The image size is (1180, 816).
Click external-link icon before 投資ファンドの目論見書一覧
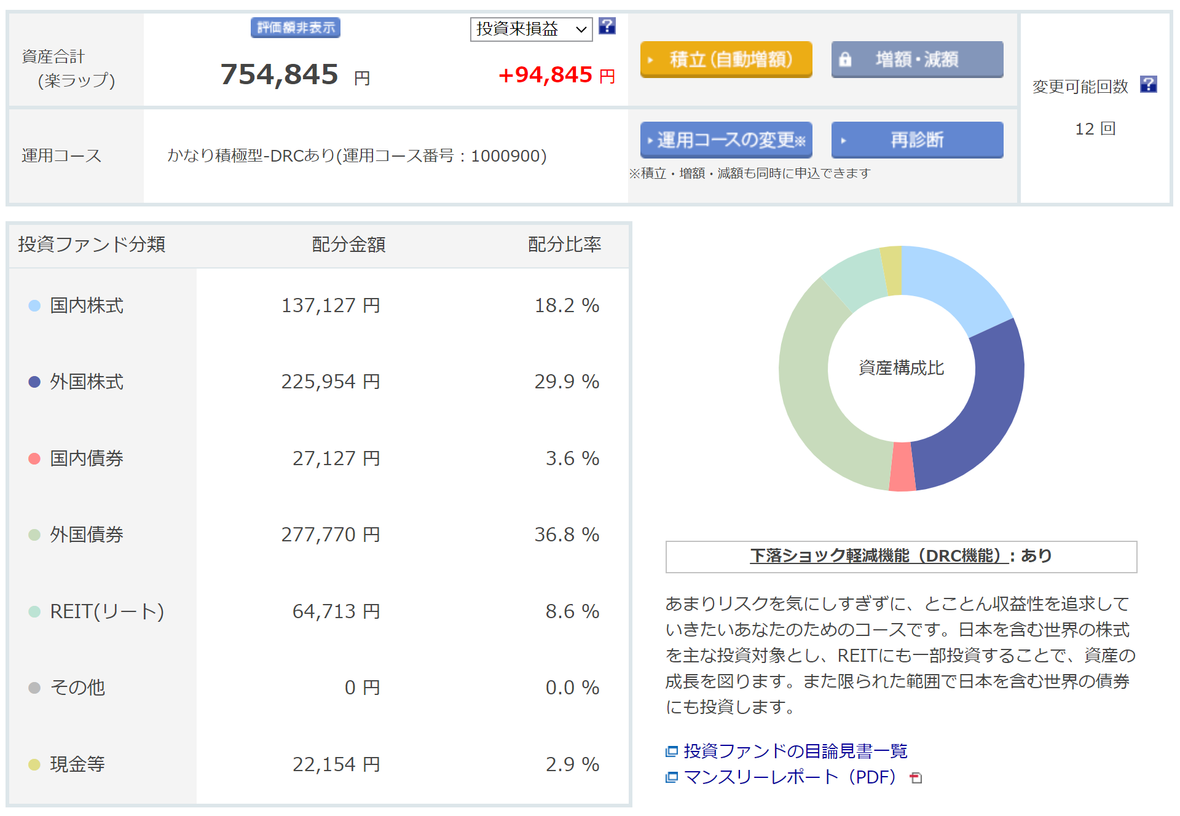pos(672,751)
